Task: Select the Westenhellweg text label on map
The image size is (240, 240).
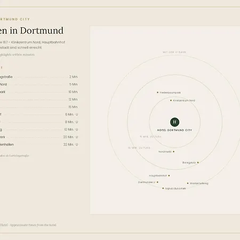Action: coord(199,183)
